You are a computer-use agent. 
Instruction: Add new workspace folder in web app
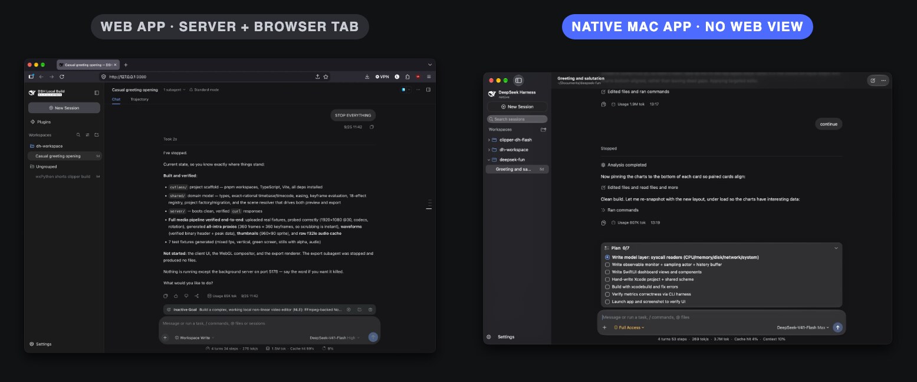click(97, 135)
